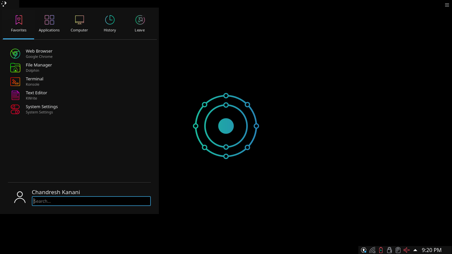Click the Web Browser label
The width and height of the screenshot is (452, 254).
point(39,51)
